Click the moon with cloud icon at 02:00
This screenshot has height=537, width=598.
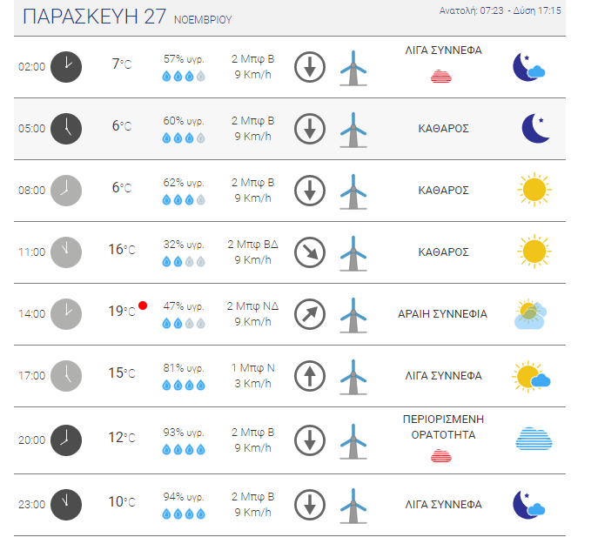tap(529, 67)
